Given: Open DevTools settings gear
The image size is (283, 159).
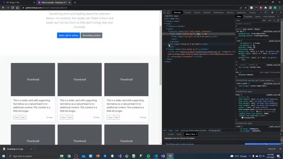Looking at the screenshot, I should point(272,12).
